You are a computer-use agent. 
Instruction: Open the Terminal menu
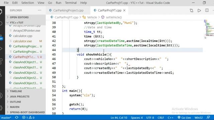[71, 3]
